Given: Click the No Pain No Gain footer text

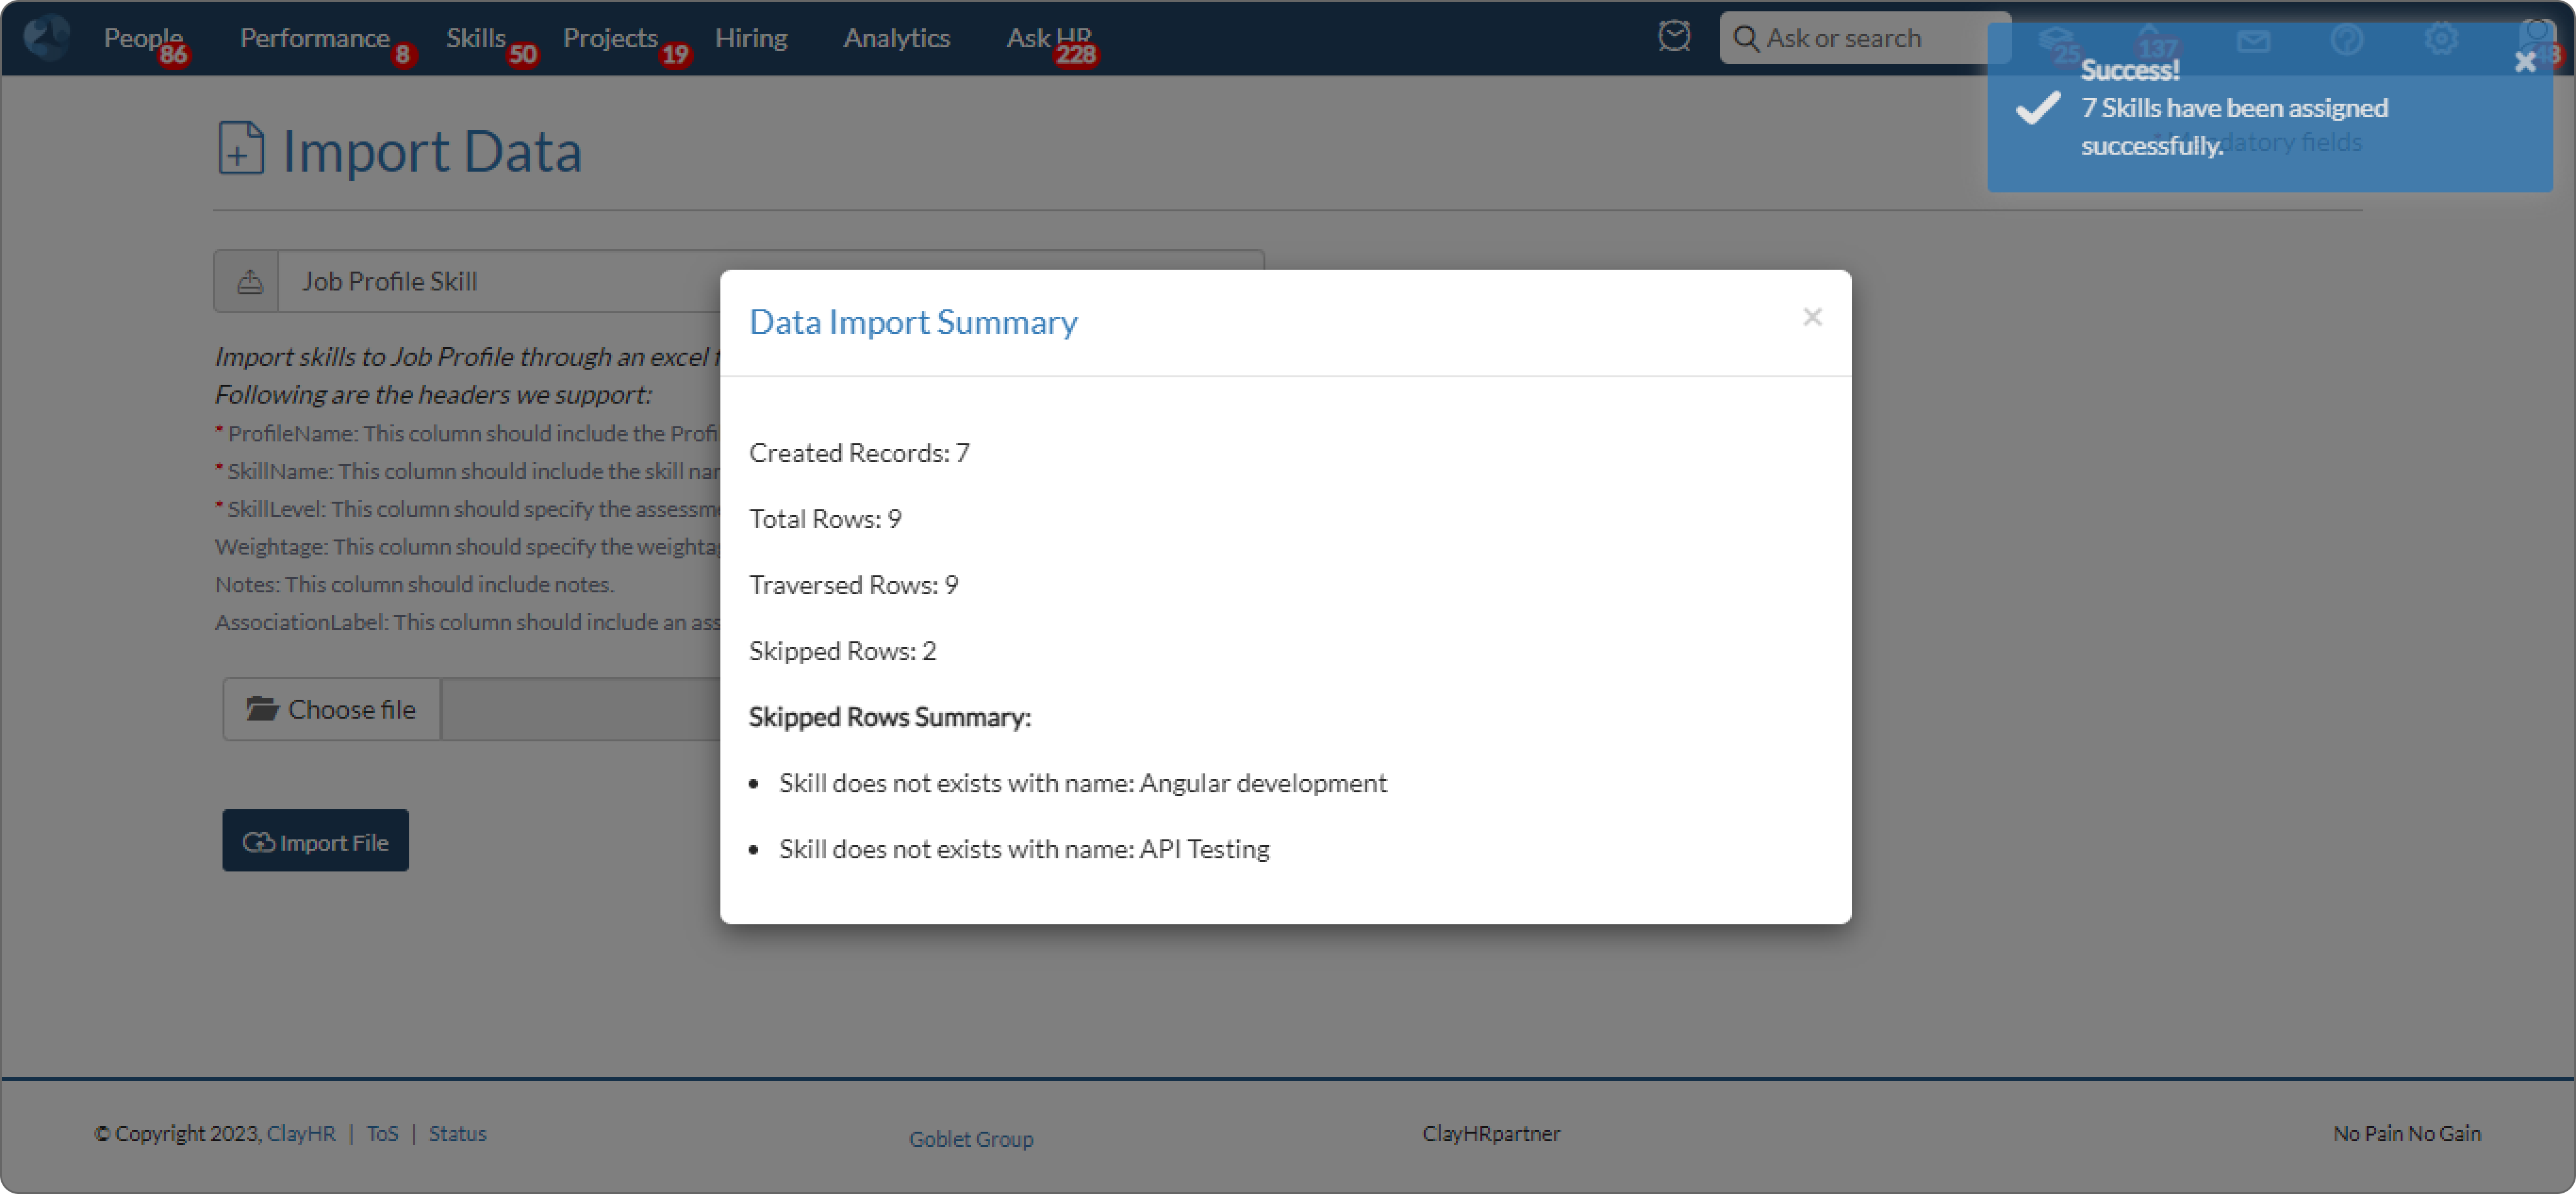Looking at the screenshot, I should 2406,1133.
